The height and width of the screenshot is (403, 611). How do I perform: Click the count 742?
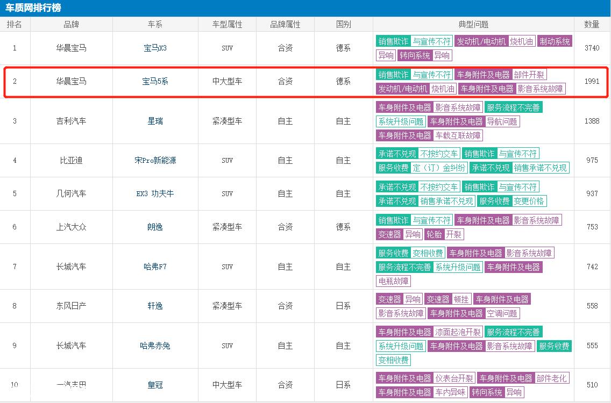point(592,267)
